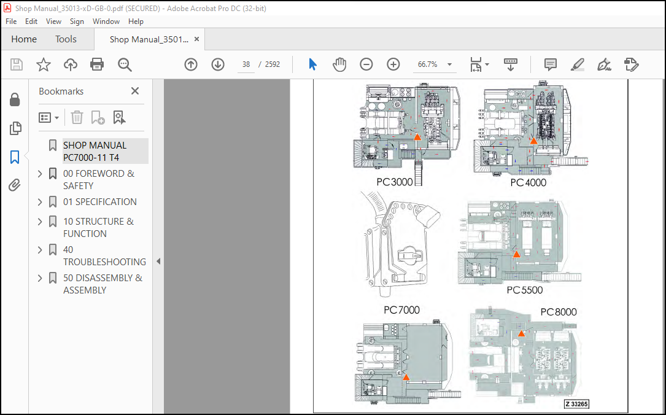Open the Edit menu
Viewport: 666px width, 415px height.
(x=31, y=21)
